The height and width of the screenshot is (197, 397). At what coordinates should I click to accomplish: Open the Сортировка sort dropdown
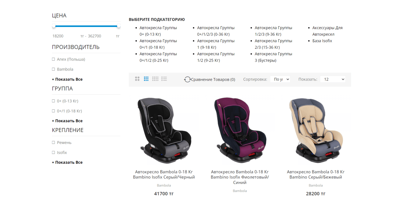click(x=280, y=79)
